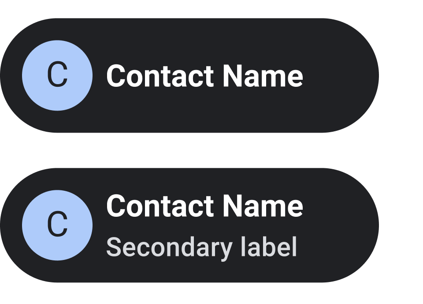Click the Contact Name text in the top chip
The height and width of the screenshot is (304, 423).
tap(204, 76)
